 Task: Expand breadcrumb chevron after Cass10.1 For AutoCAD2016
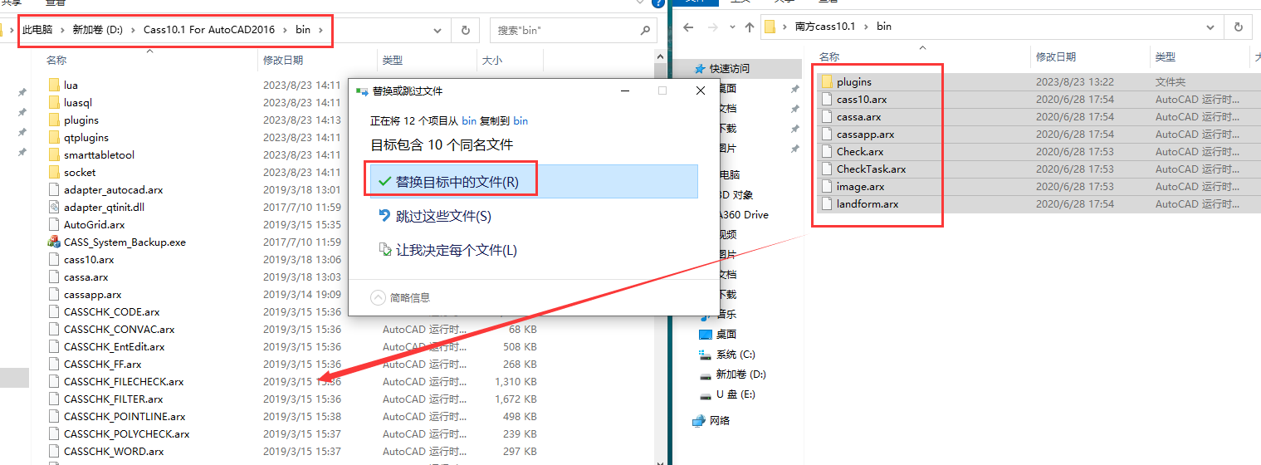click(286, 30)
